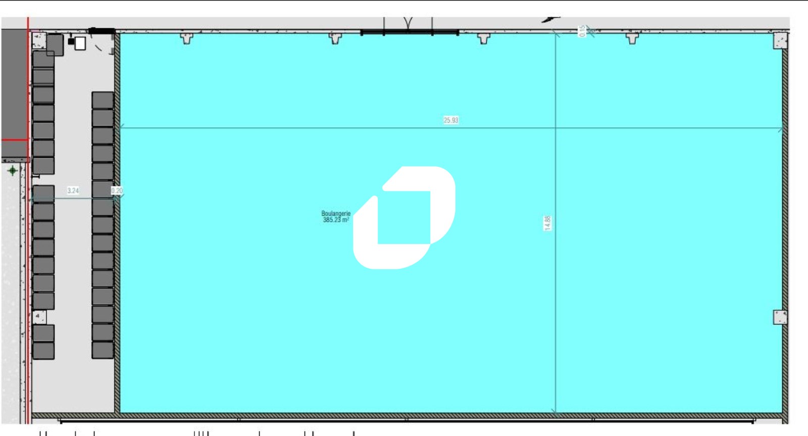Select the top-right corner column
808x436 pixels.
[x=781, y=41]
